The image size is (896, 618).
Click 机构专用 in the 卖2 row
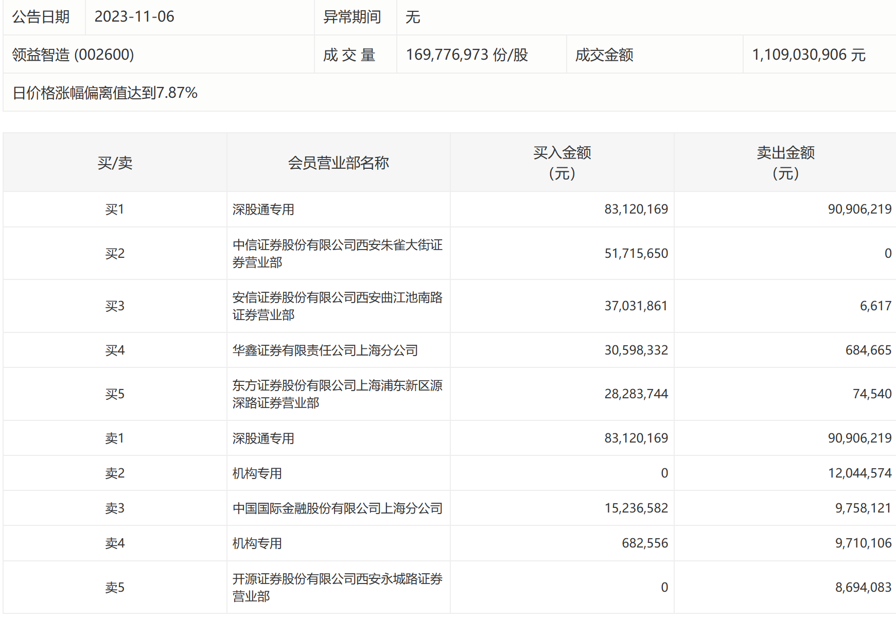pos(257,473)
